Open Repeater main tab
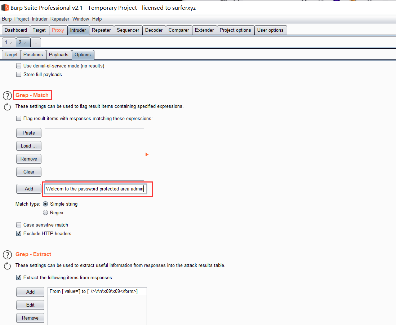The height and width of the screenshot is (325, 396). click(101, 30)
